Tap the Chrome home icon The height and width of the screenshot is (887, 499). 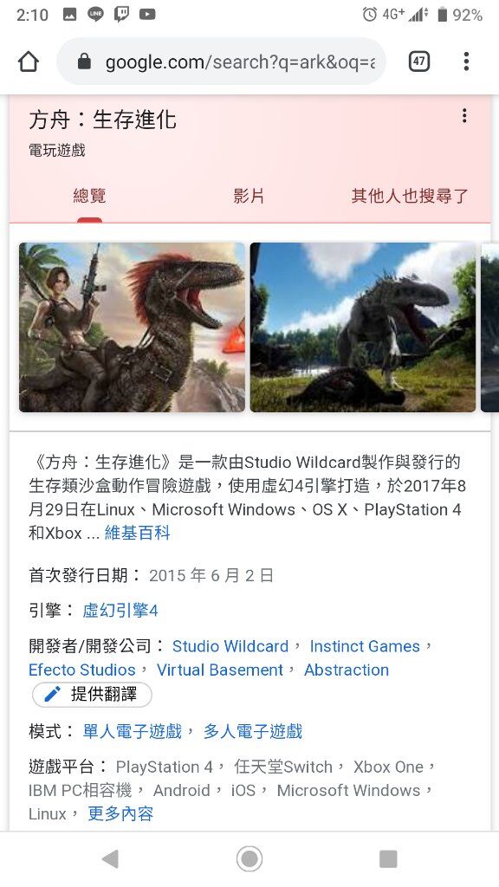point(29,62)
